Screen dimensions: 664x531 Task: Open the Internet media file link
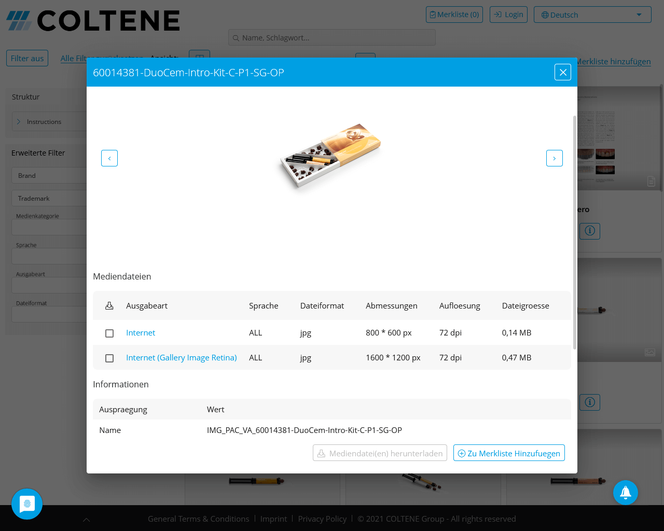tap(141, 333)
